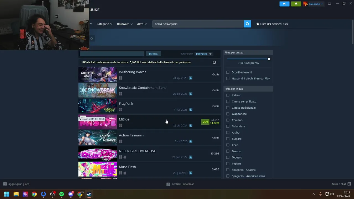Click Windows platform icon under Wuthering Waves
The image size is (354, 199).
tap(121, 78)
